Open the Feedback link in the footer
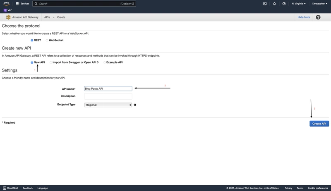The width and height of the screenshot is (331, 191). coord(28,188)
